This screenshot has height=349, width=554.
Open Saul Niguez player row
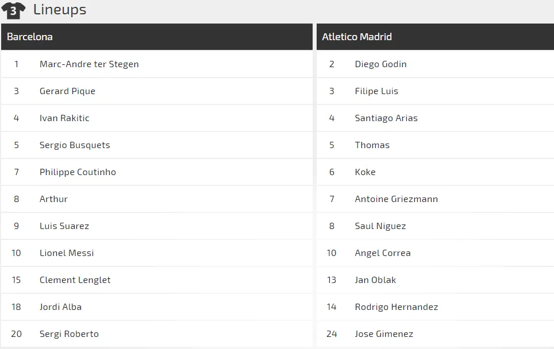[380, 226]
